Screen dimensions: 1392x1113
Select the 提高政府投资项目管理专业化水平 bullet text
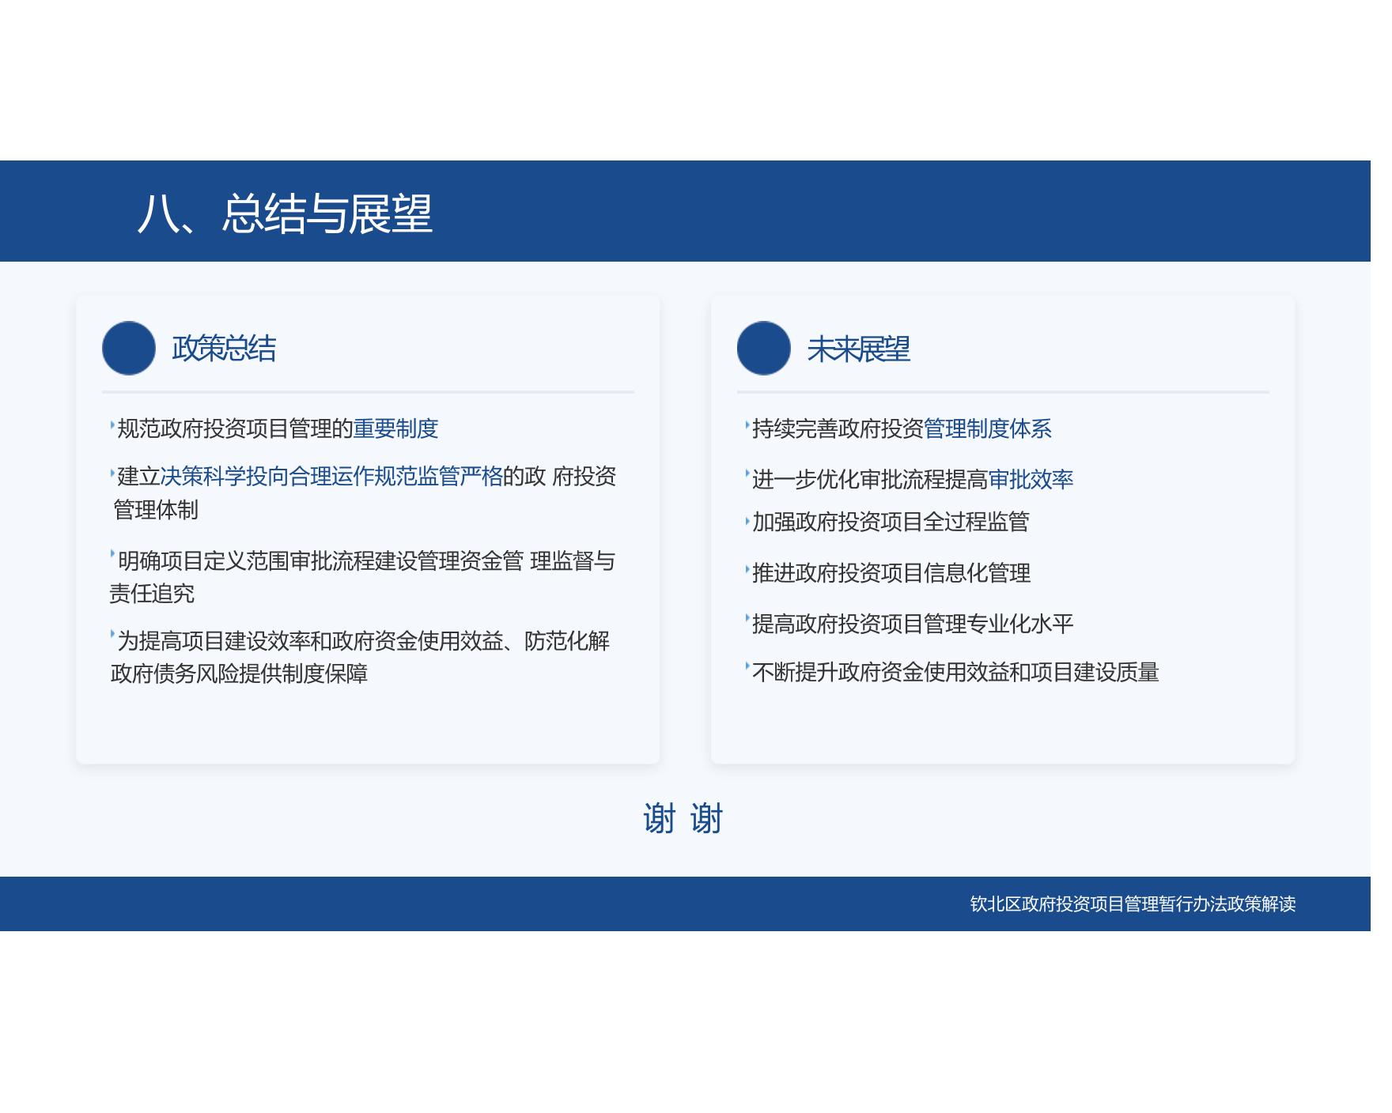click(913, 624)
